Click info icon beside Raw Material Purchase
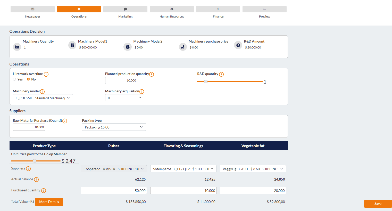 point(65,121)
